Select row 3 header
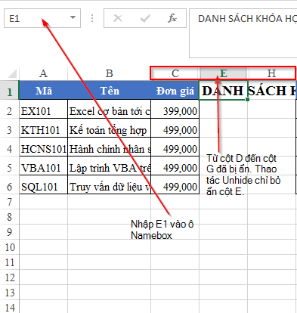297x313 pixels. 10,129
